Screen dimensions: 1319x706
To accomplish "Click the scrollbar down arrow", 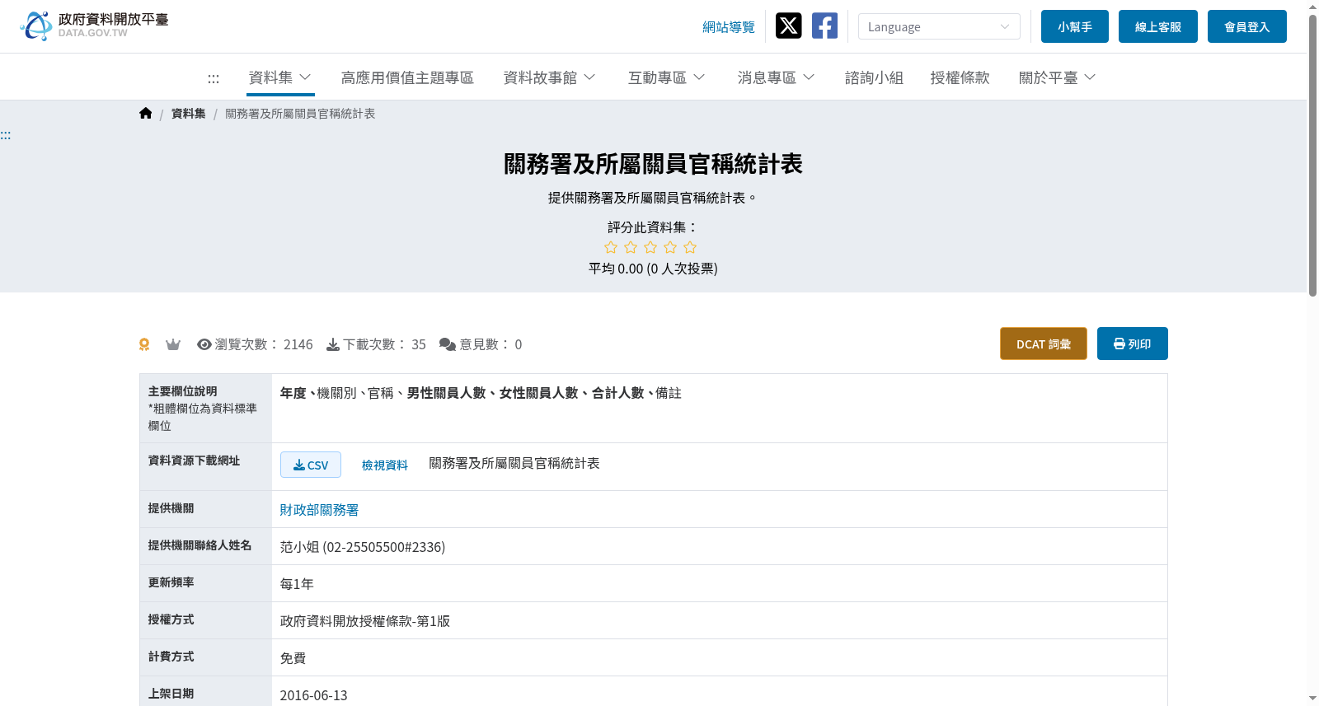I will (1312, 699).
